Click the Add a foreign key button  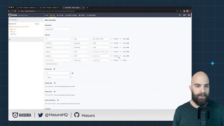pyautogui.click(x=49, y=86)
